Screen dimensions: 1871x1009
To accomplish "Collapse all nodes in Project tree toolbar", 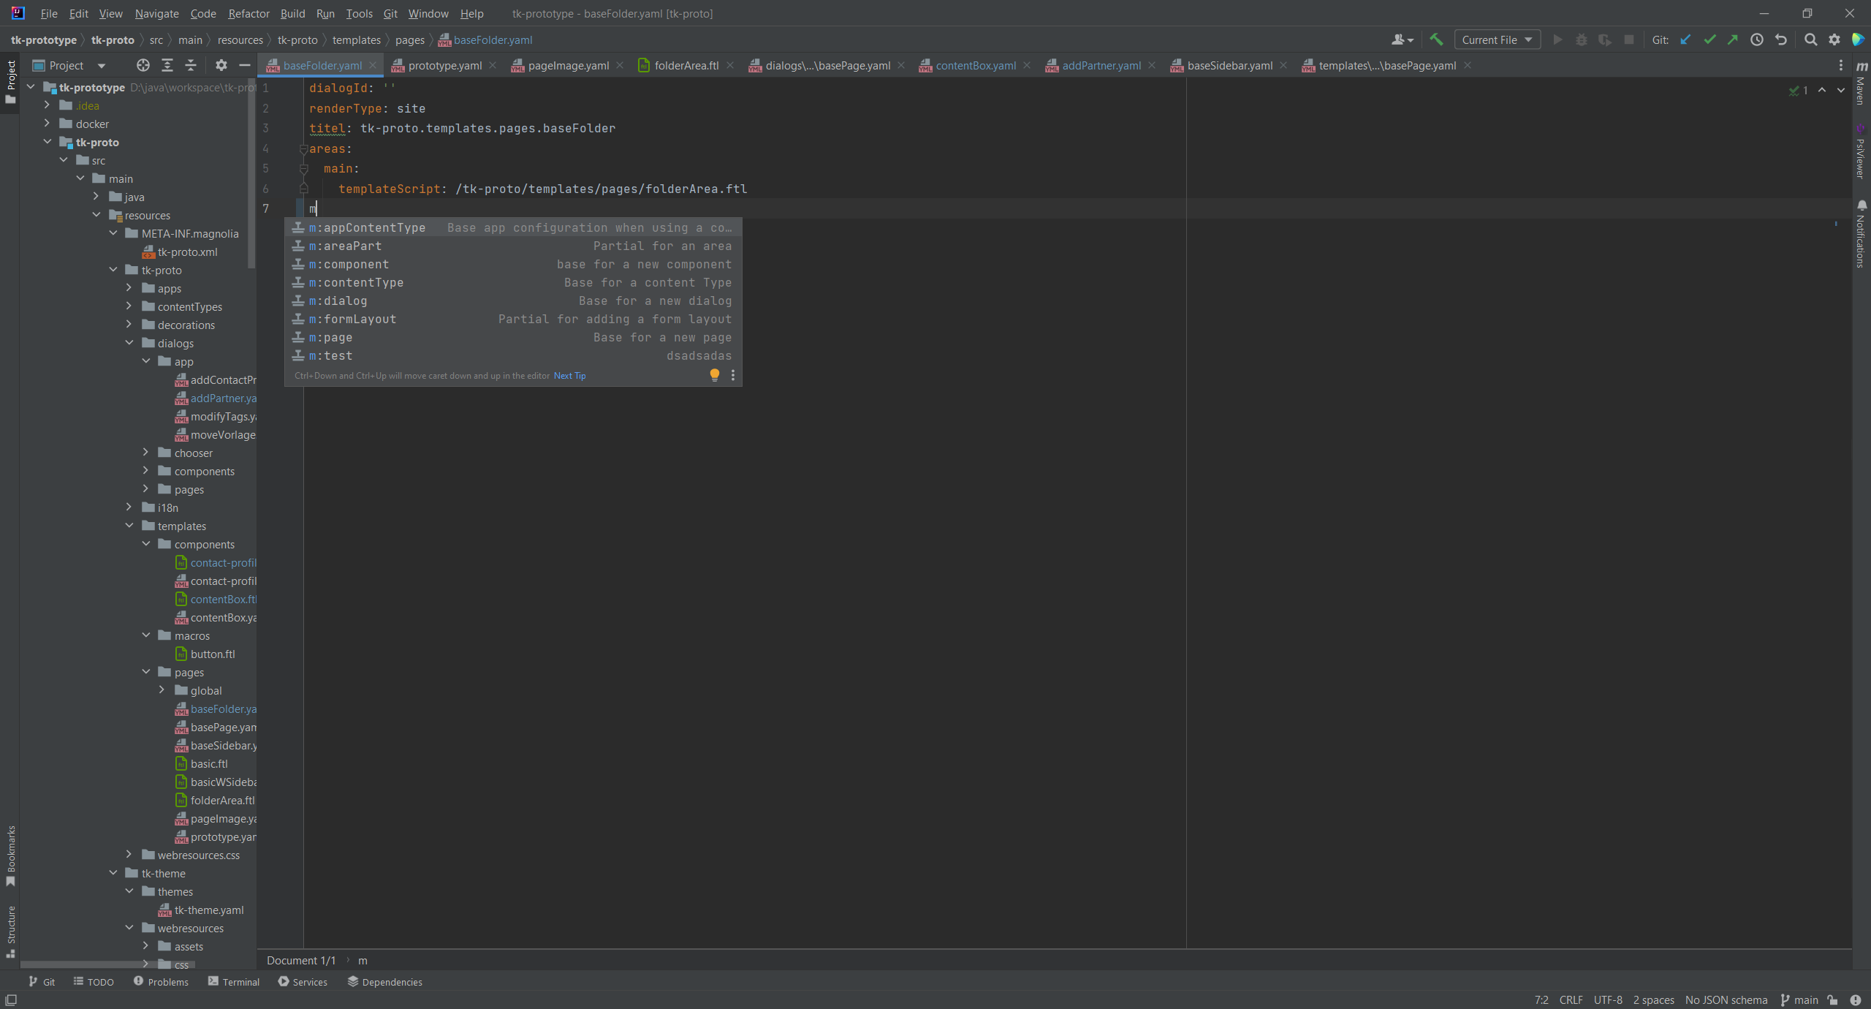I will pyautogui.click(x=190, y=65).
